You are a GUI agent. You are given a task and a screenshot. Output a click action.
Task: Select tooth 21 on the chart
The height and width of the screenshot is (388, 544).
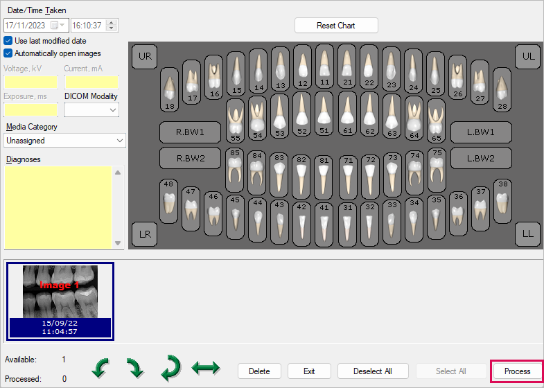347,66
